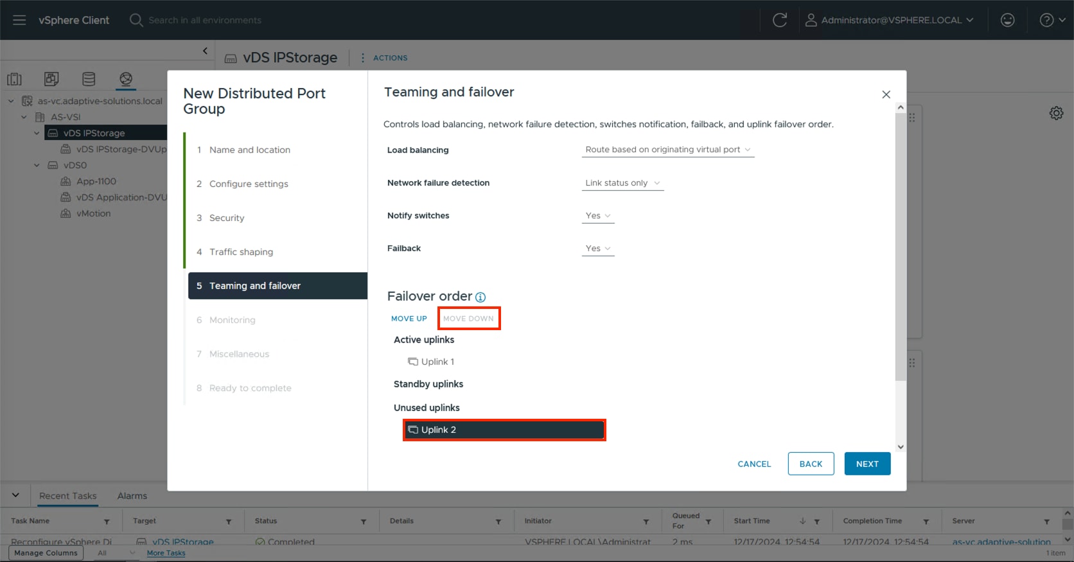
Task: Open the All tasks filter dropdown
Action: coord(116,553)
